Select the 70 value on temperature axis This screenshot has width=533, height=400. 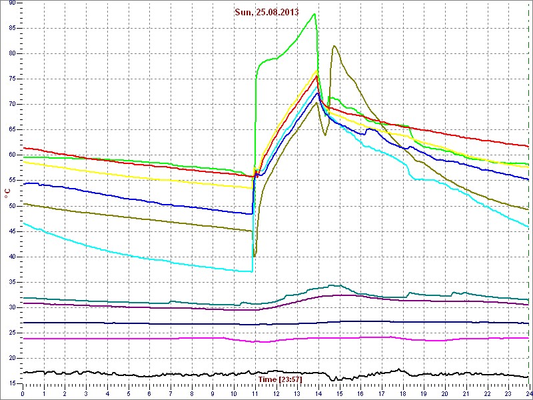coord(12,105)
